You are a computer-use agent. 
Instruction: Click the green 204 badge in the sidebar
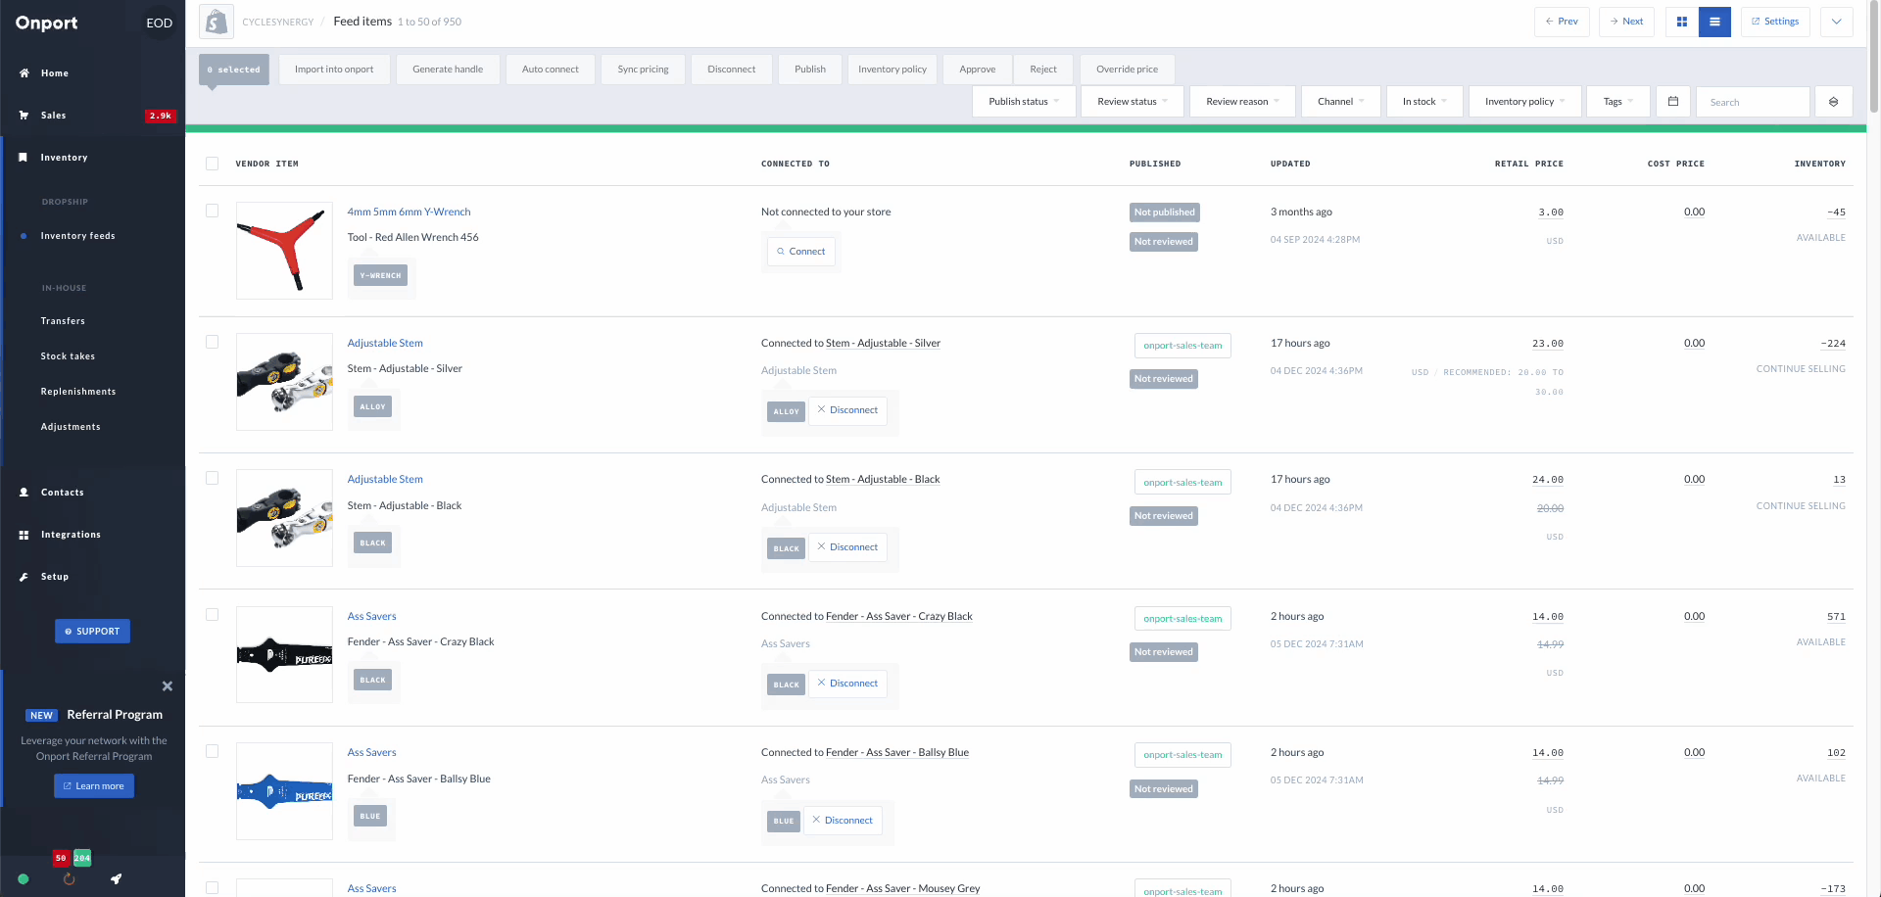[x=82, y=858]
